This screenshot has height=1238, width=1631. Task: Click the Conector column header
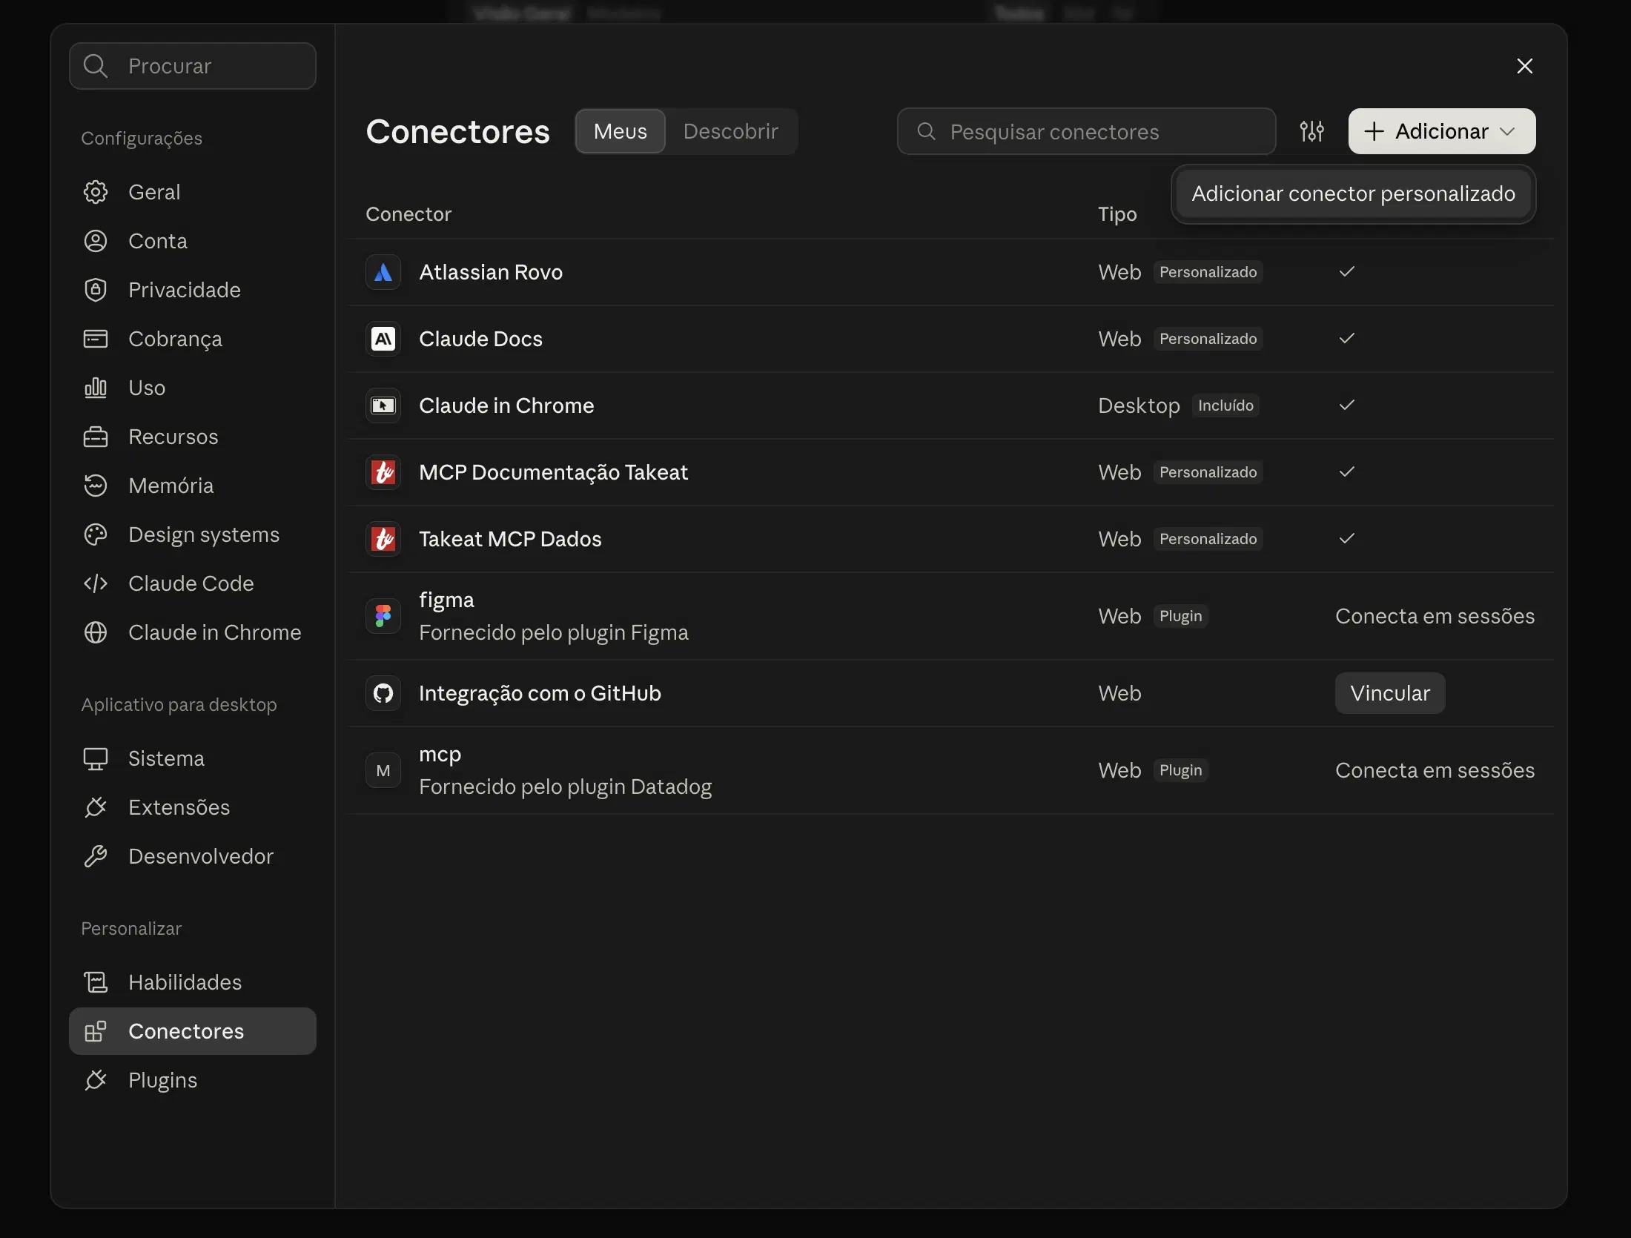[x=408, y=214]
